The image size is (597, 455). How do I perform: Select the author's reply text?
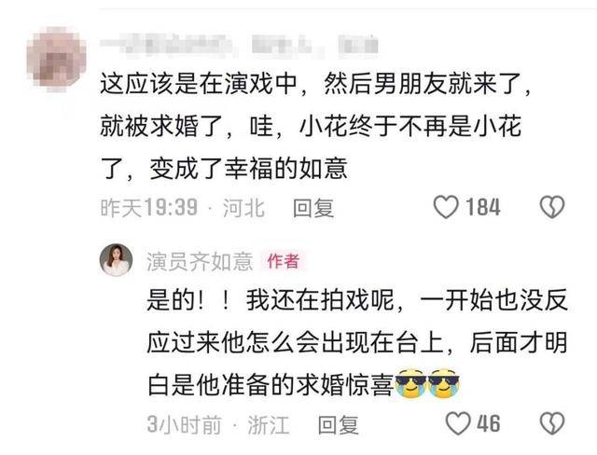(357, 343)
